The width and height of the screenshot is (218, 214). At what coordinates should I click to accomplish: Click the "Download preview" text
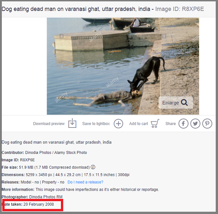(x=49, y=124)
